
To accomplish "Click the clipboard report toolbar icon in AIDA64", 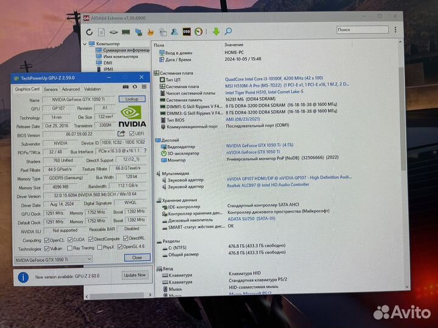I will pyautogui.click(x=163, y=32).
